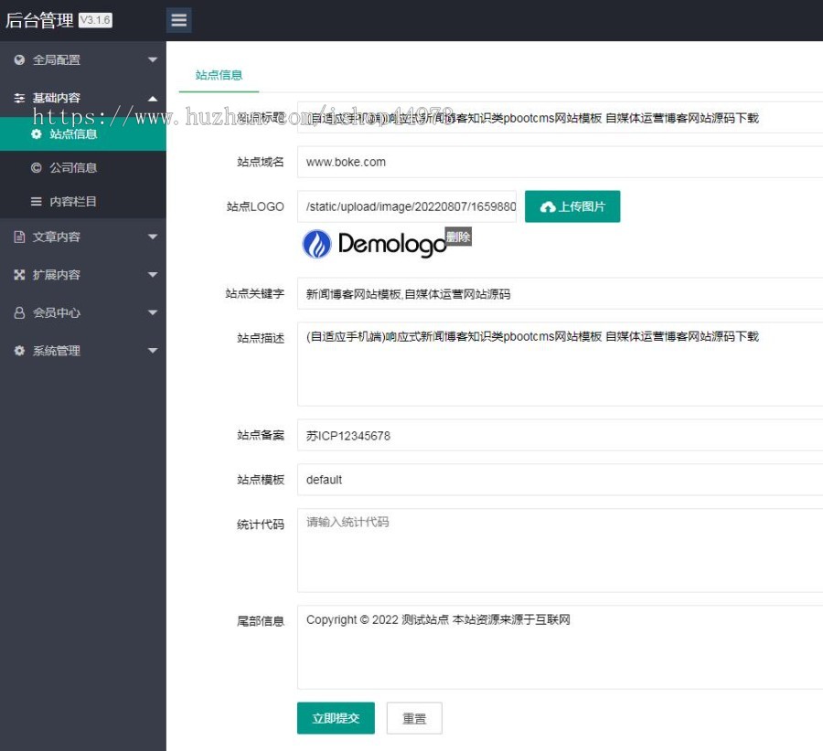
Task: Collapse 基础内容 menu arrow
Action: tap(153, 99)
